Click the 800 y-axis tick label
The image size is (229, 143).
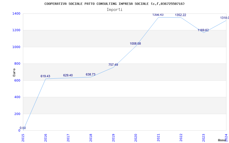pyautogui.click(x=17, y=64)
